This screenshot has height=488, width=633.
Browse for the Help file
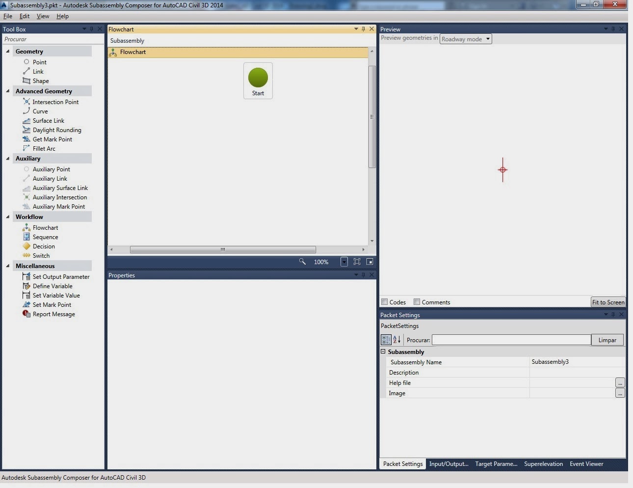[620, 382]
